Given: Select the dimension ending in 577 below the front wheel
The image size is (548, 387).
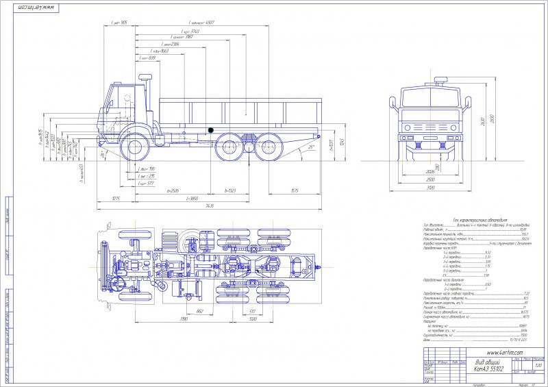Looking at the screenshot, I should tap(146, 183).
